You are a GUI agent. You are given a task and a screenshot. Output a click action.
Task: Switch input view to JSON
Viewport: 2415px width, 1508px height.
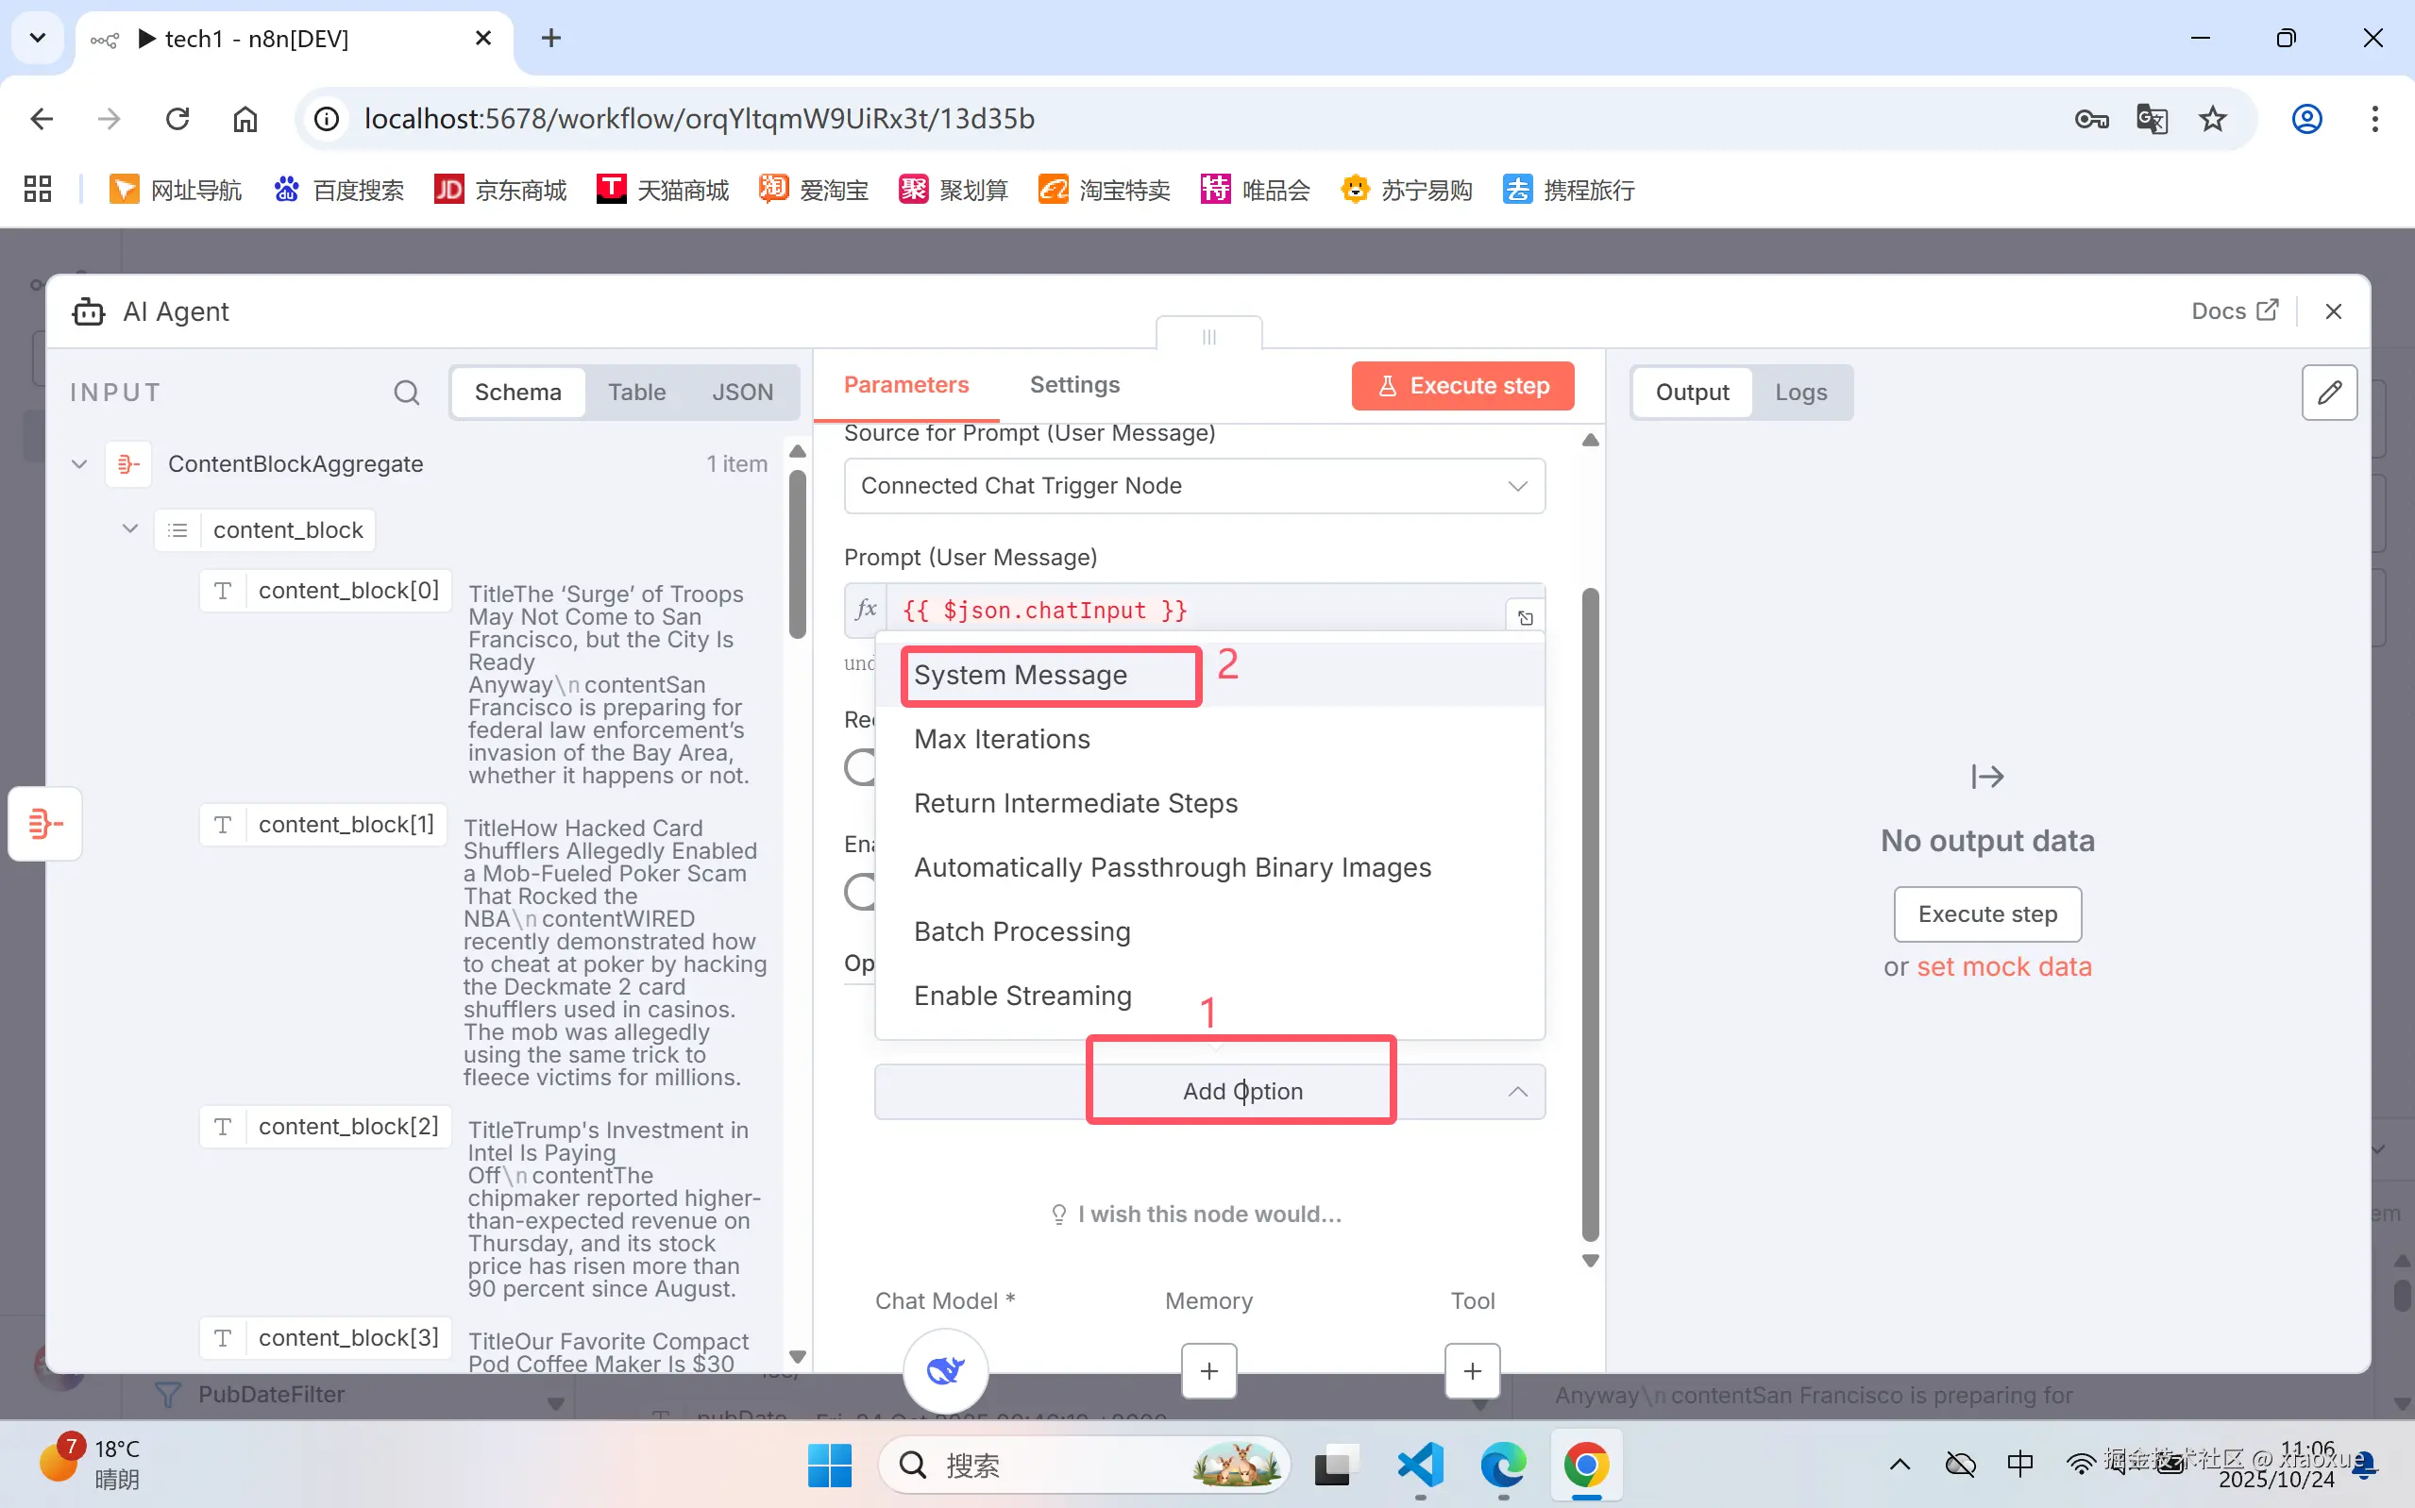click(x=742, y=392)
